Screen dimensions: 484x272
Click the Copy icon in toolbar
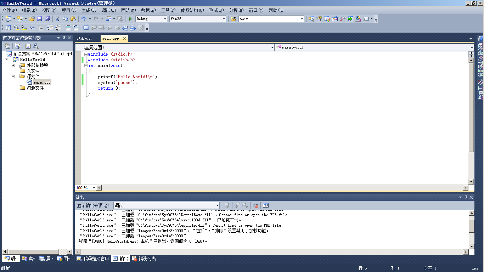66,19
